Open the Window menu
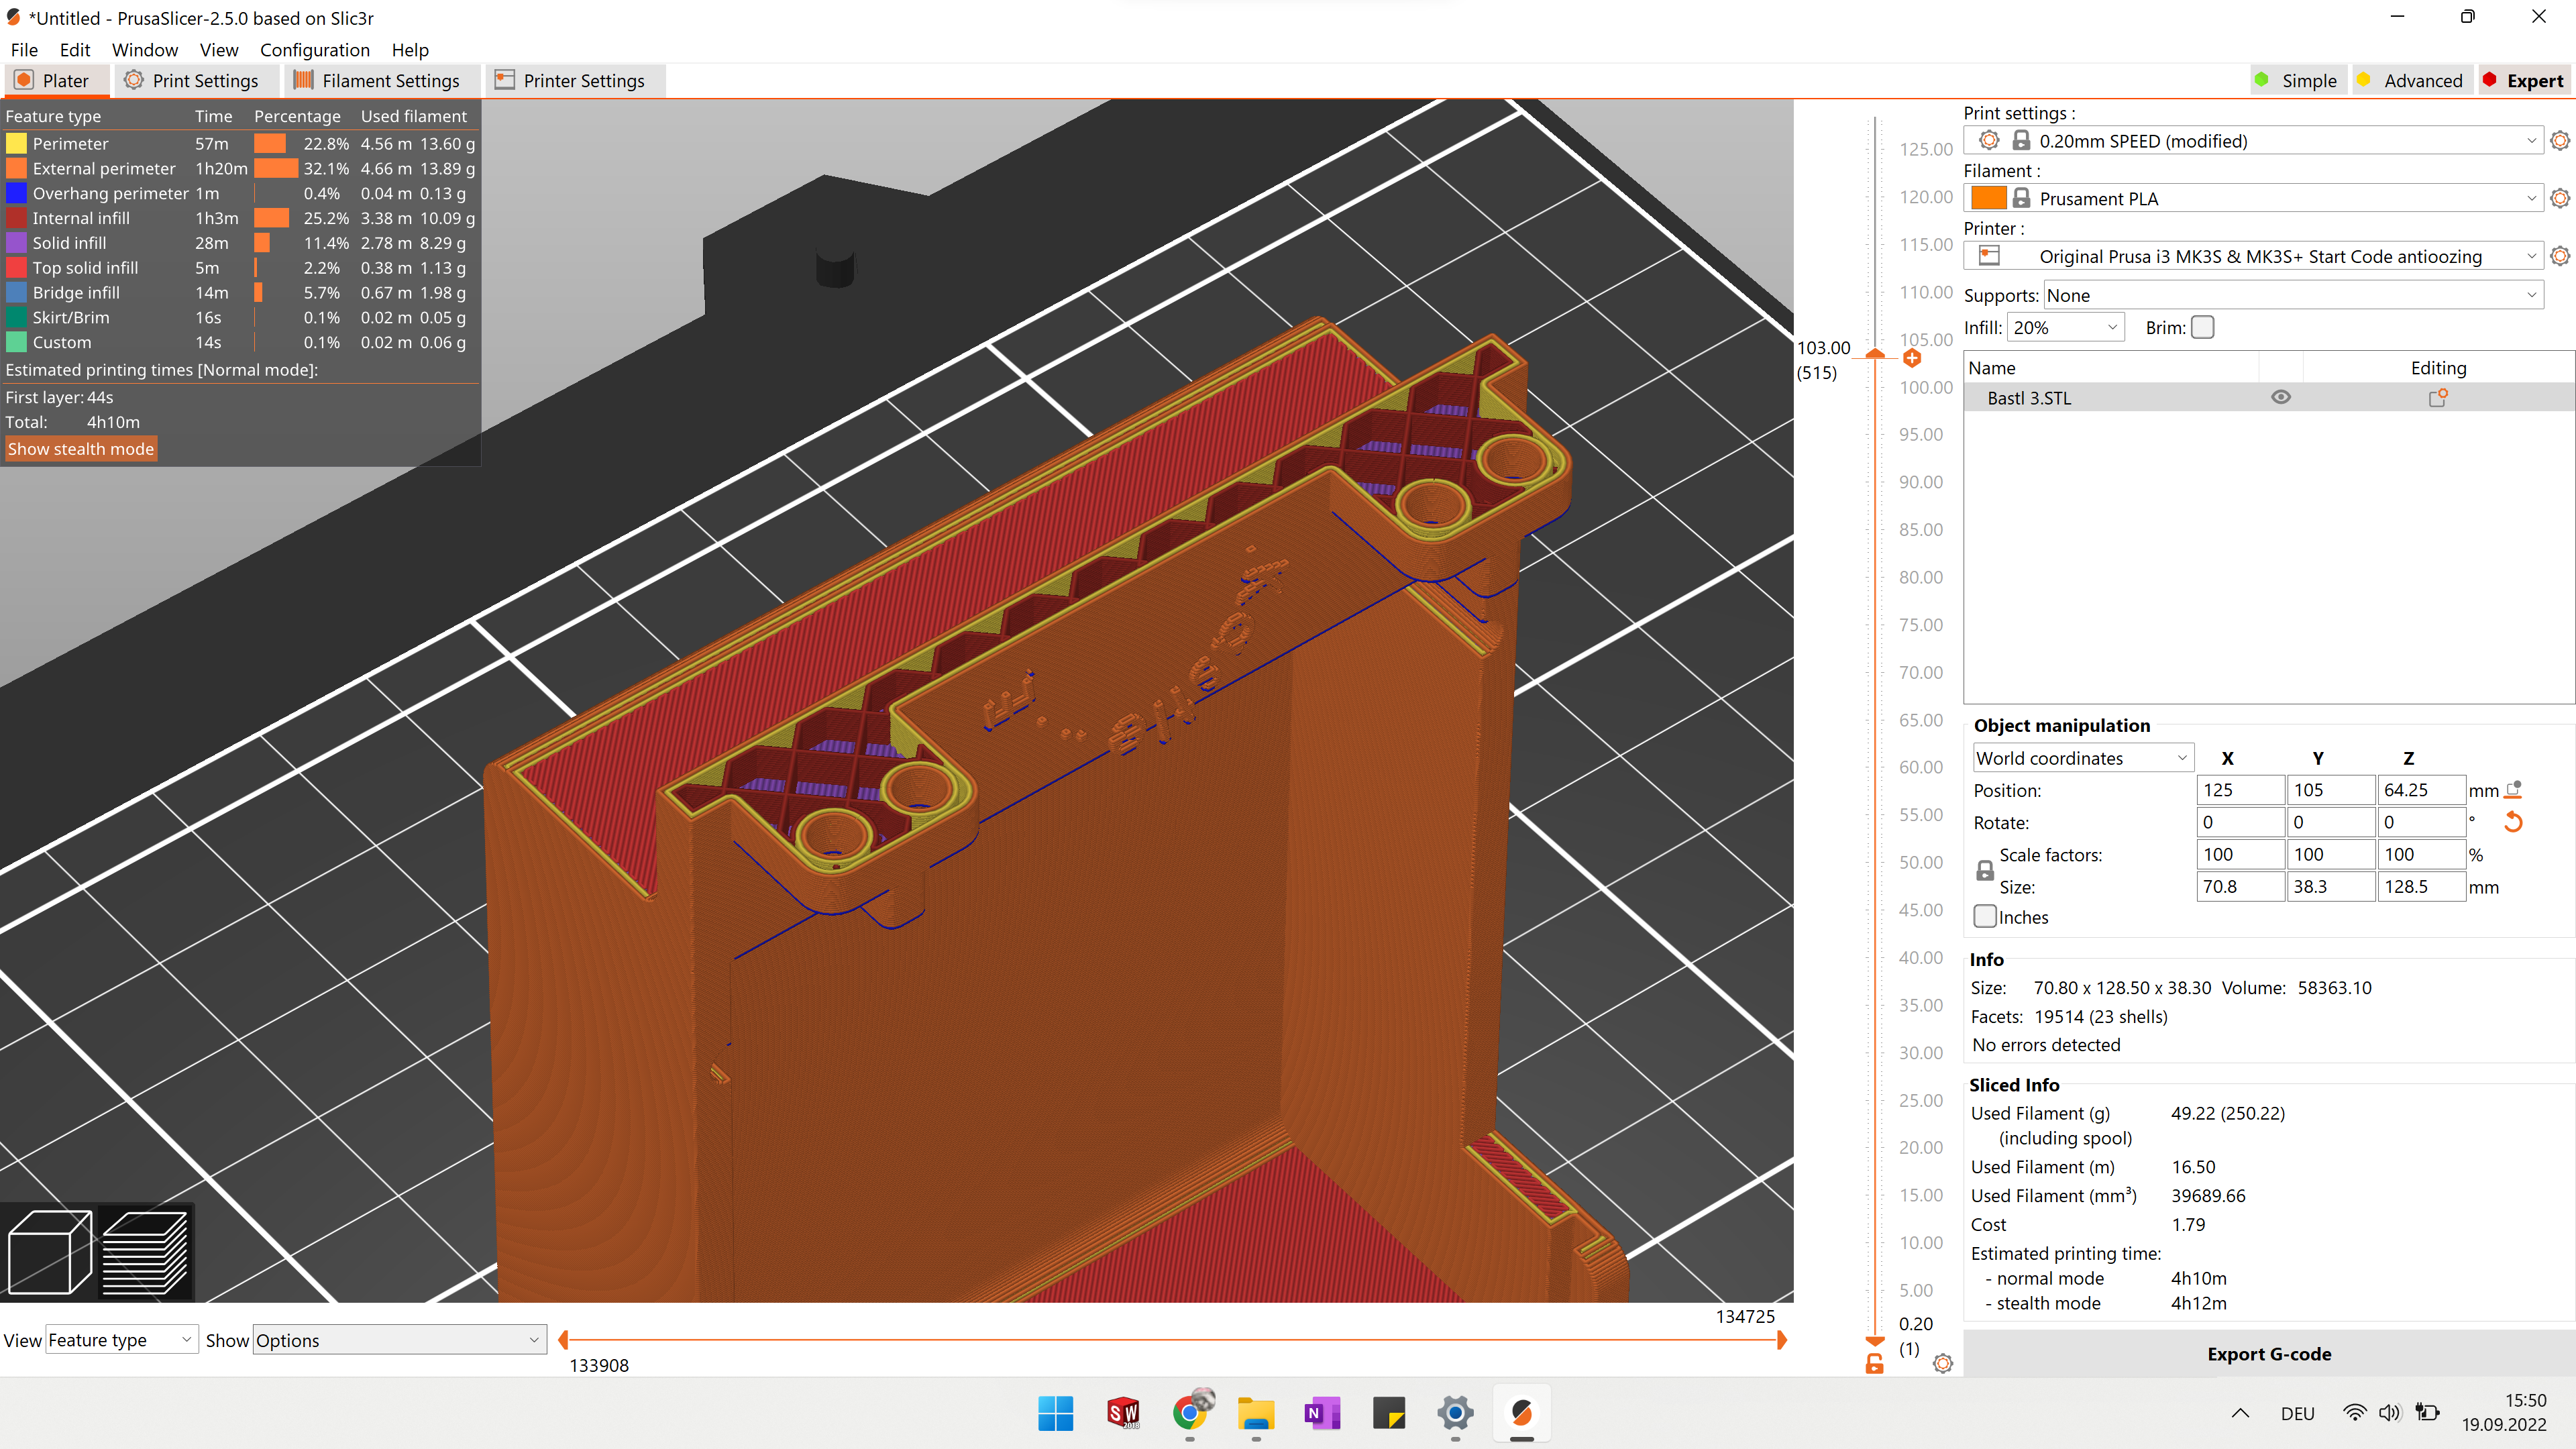This screenshot has height=1449, width=2576. coord(144,50)
